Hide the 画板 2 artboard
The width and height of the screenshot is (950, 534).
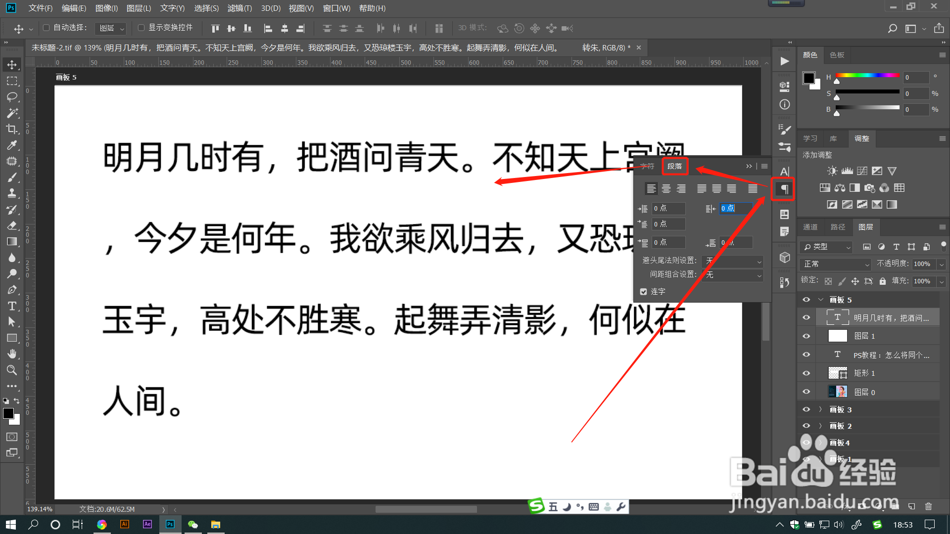(x=806, y=426)
